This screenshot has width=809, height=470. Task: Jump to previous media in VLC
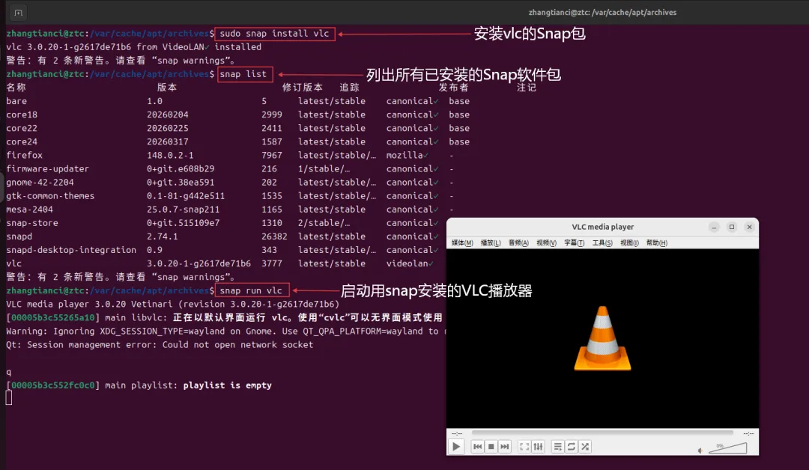coord(477,447)
